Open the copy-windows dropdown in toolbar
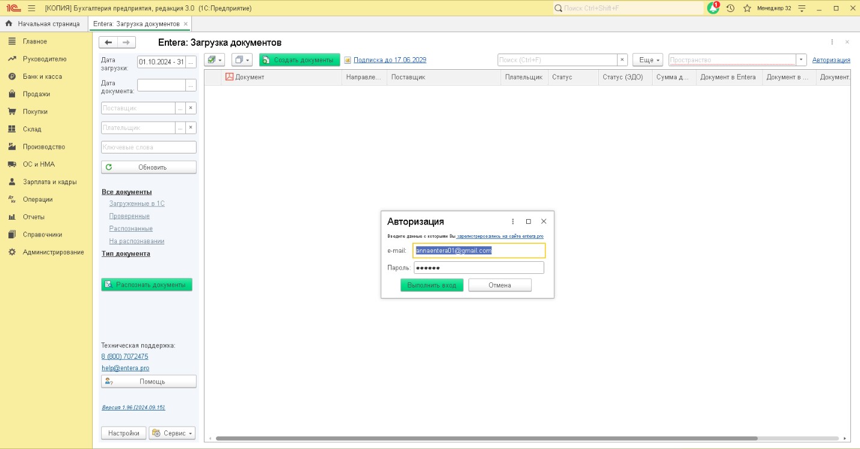 242,60
